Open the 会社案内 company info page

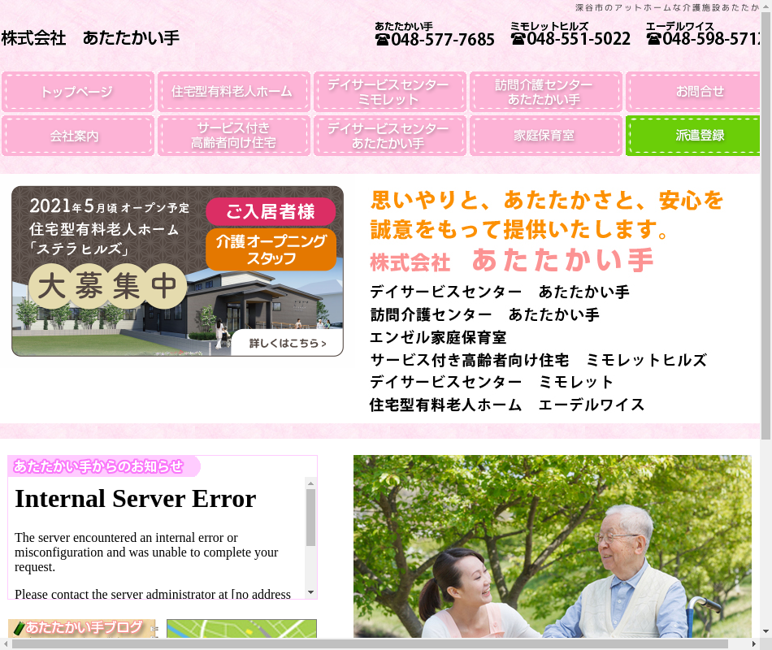coord(77,136)
